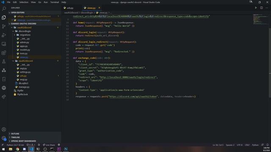Open db.sqlite3 in the explorer
The width and height of the screenshot is (271, 152).
tap(23, 83)
